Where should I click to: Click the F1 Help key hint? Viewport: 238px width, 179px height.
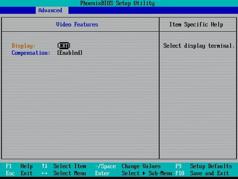click(19, 166)
